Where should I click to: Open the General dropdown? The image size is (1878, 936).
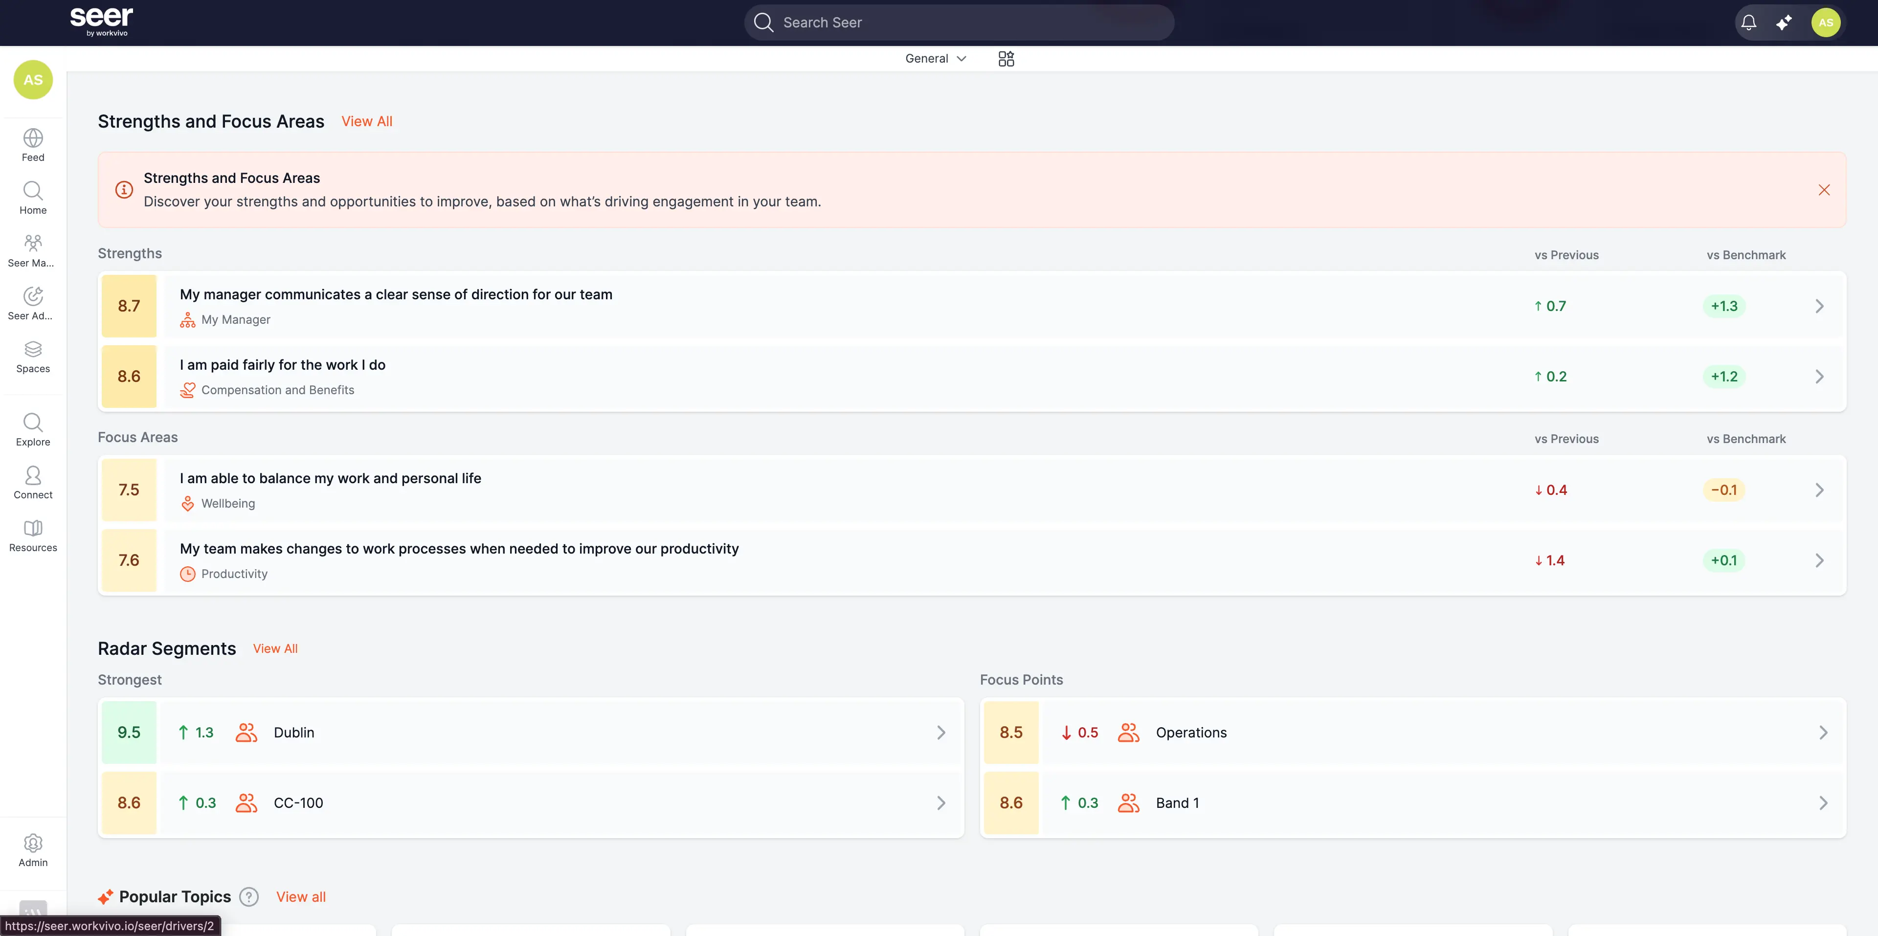point(936,58)
